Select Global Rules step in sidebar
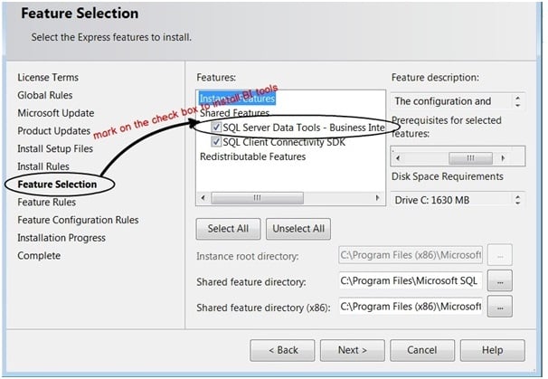 (45, 95)
